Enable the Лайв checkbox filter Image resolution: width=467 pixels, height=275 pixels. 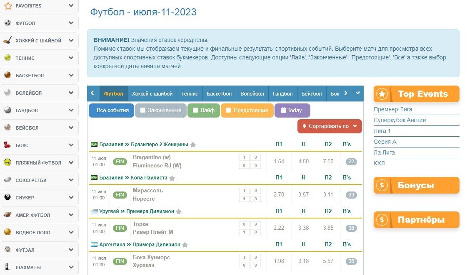(195, 110)
